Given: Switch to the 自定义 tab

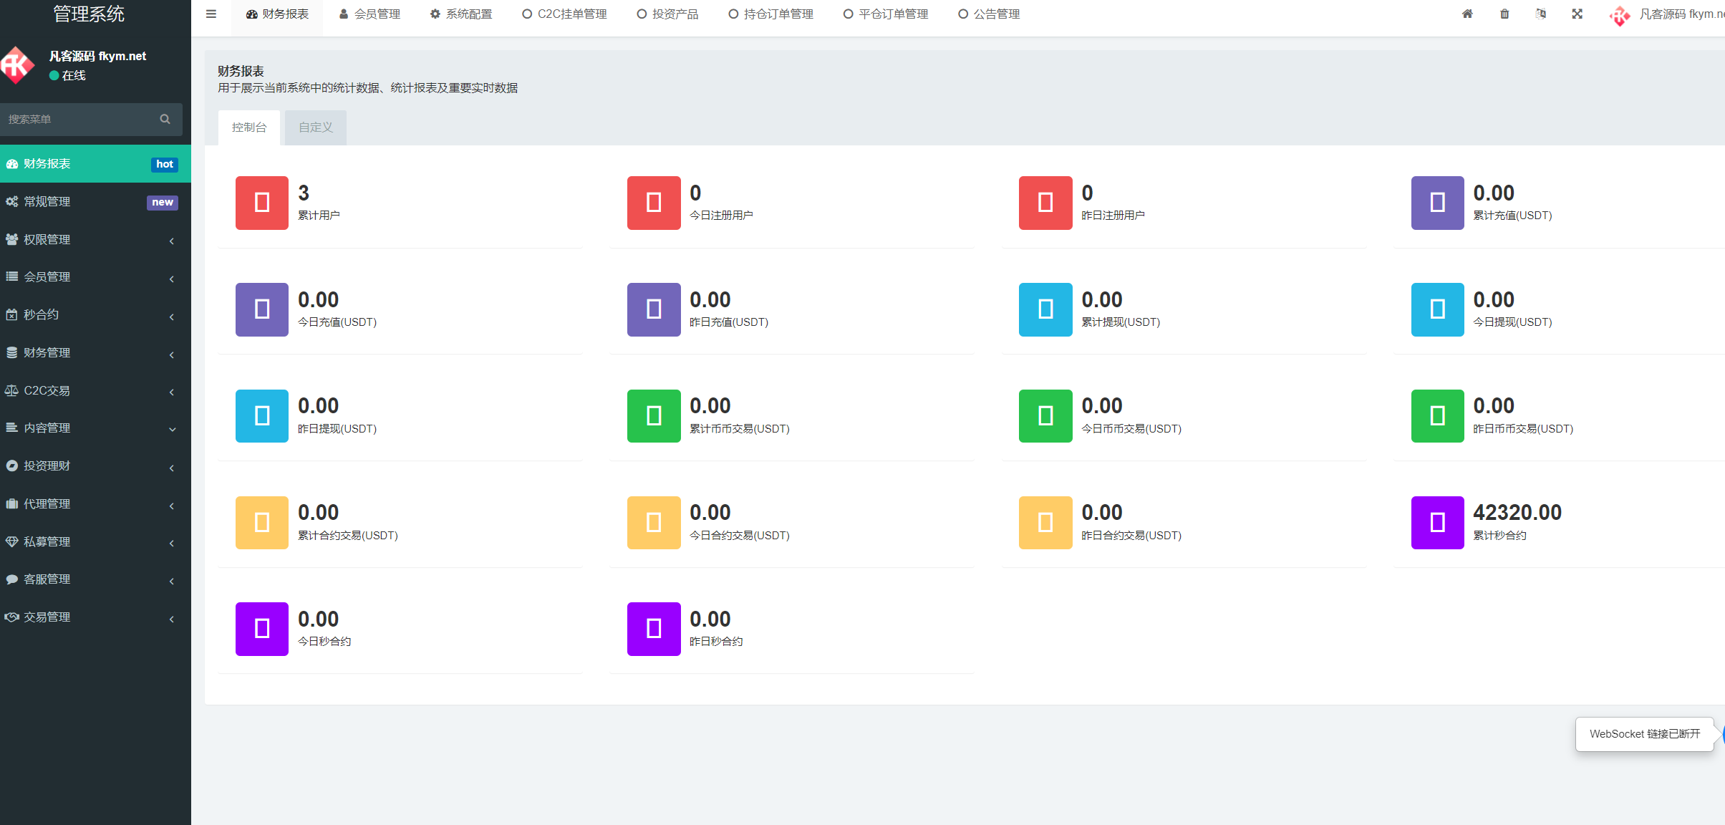Looking at the screenshot, I should point(315,127).
